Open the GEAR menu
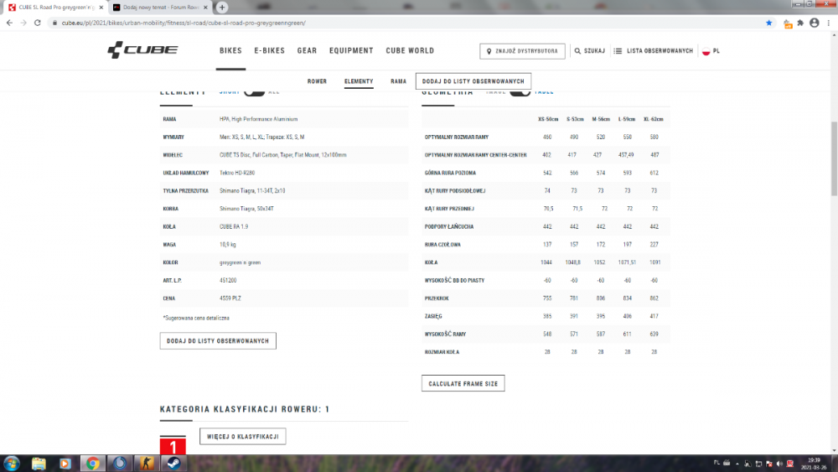 tap(307, 51)
